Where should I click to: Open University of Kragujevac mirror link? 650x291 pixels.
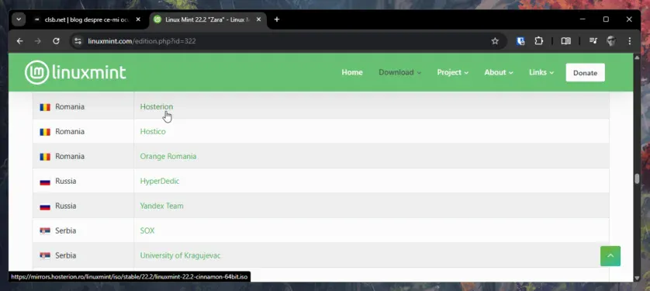click(180, 255)
